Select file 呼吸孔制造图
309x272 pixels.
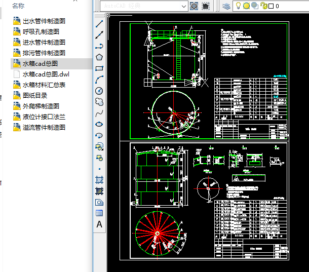pyautogui.click(x=41, y=32)
